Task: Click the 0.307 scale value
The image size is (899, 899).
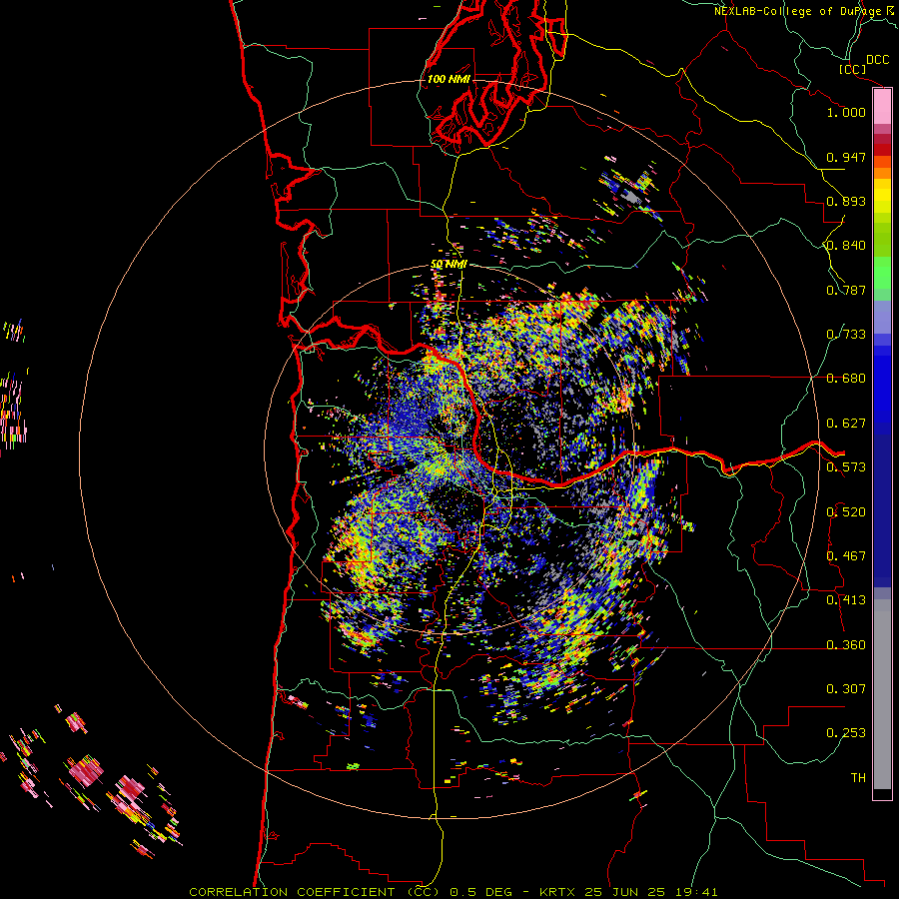Action: click(846, 689)
